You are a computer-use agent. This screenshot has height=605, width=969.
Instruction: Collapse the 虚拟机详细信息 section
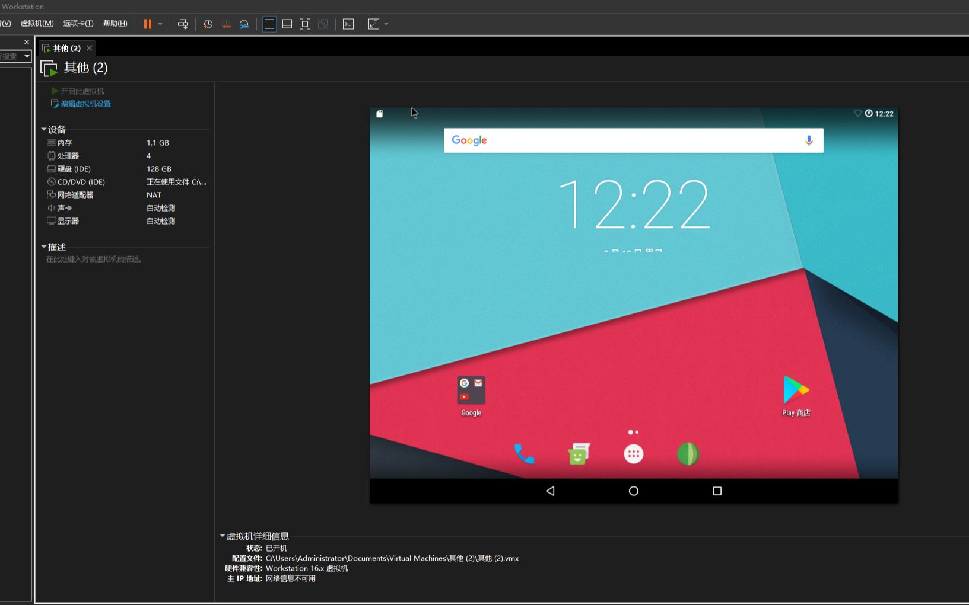click(x=223, y=536)
